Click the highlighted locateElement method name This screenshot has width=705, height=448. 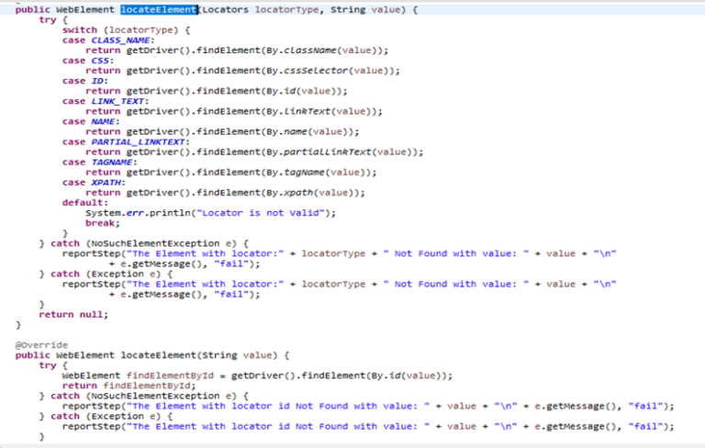(158, 9)
